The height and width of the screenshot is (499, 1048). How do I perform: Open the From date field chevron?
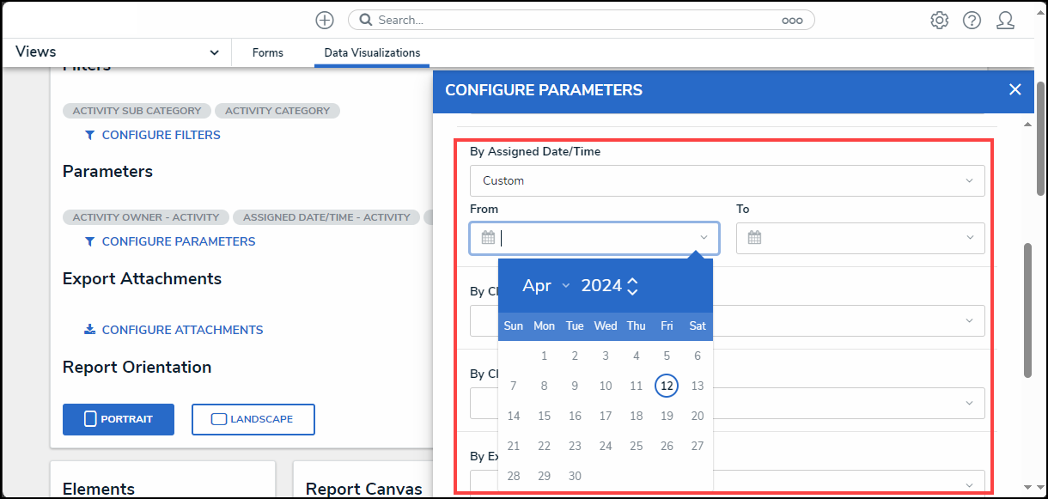coord(704,238)
